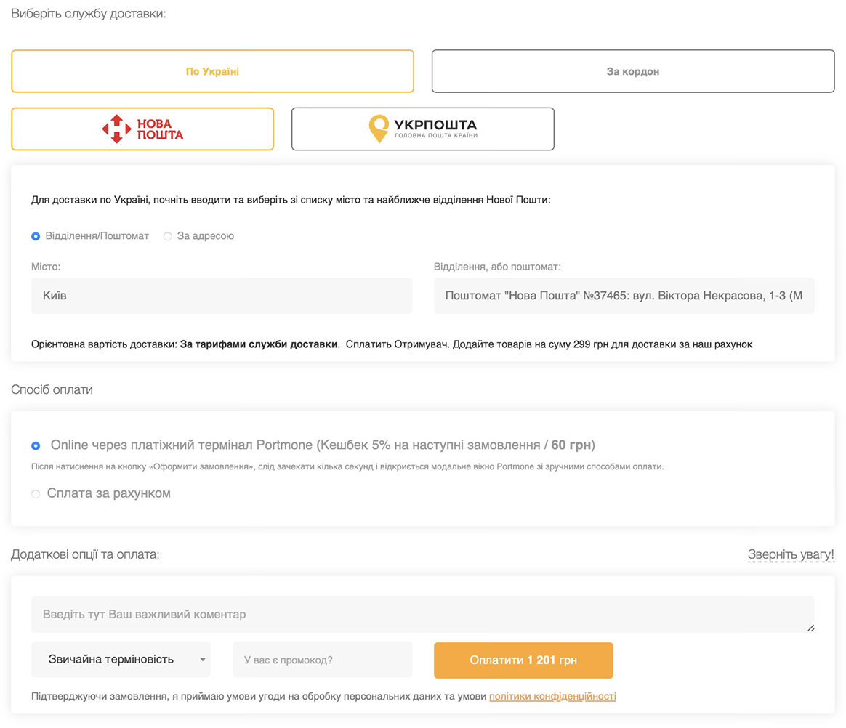Click the «Online через платіжний термінал Portmone» label

[321, 445]
